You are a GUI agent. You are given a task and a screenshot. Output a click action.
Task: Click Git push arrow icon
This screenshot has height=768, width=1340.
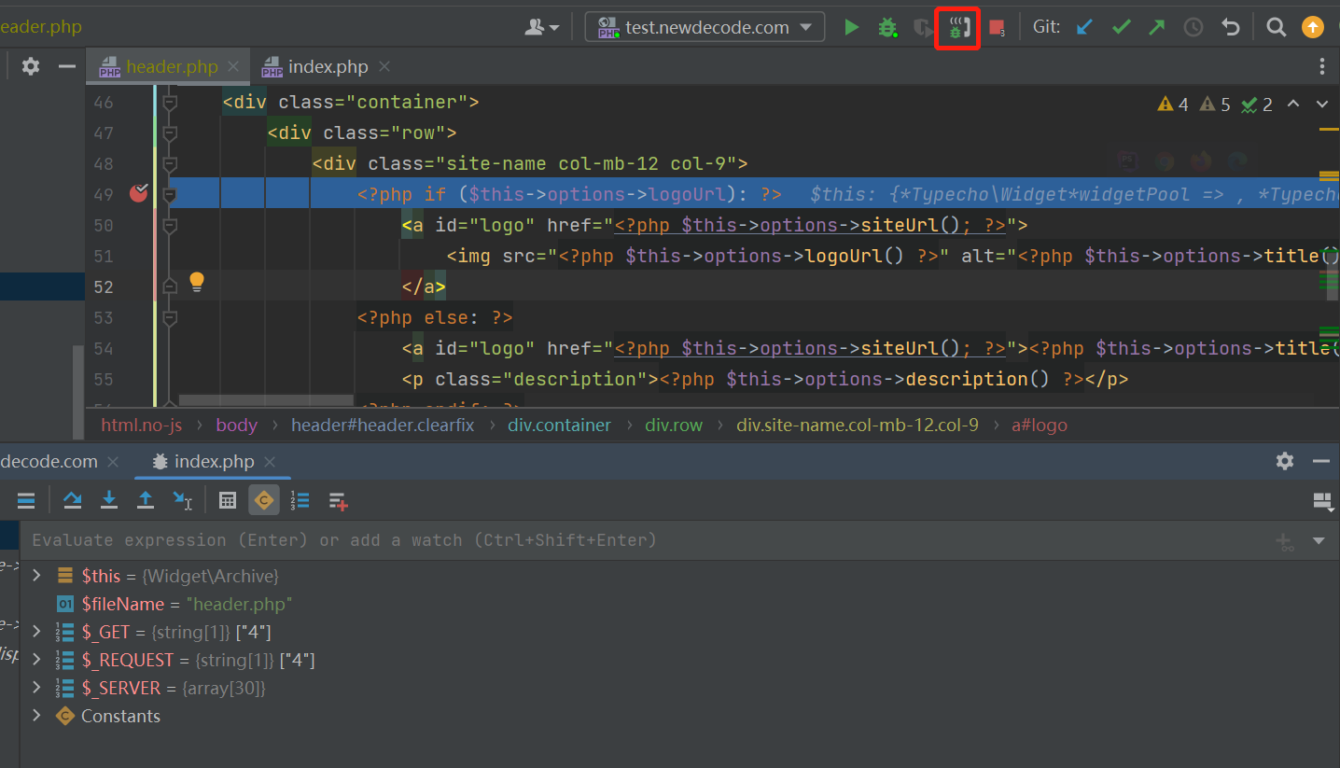point(1157,28)
